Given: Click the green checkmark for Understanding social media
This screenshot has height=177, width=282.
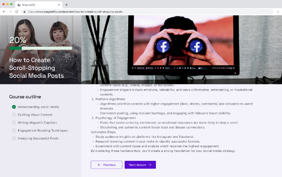Looking at the screenshot, I should 14,107.
